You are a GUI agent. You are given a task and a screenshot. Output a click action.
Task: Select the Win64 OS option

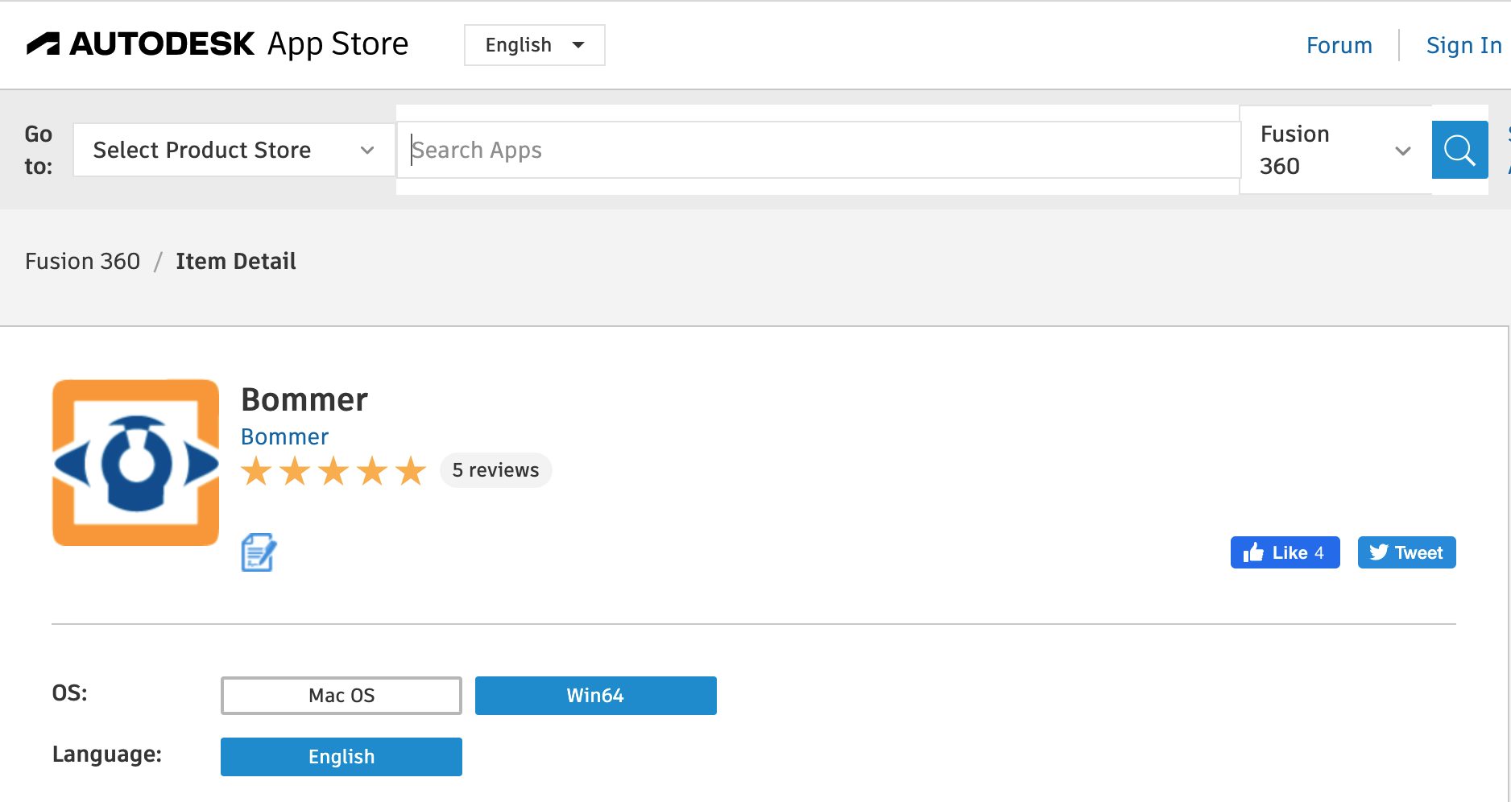click(x=595, y=696)
